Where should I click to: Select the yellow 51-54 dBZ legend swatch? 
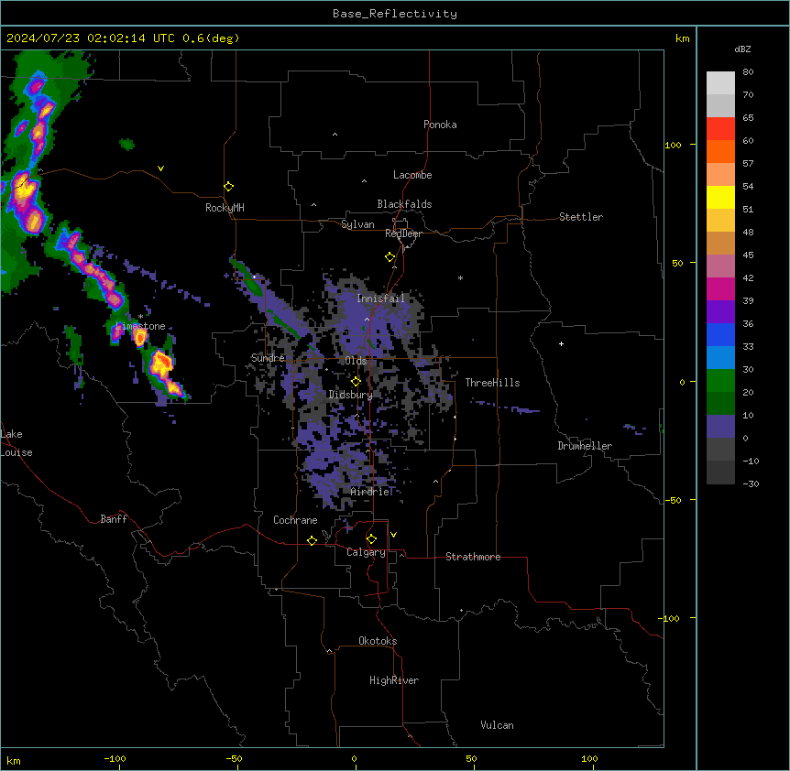(720, 198)
